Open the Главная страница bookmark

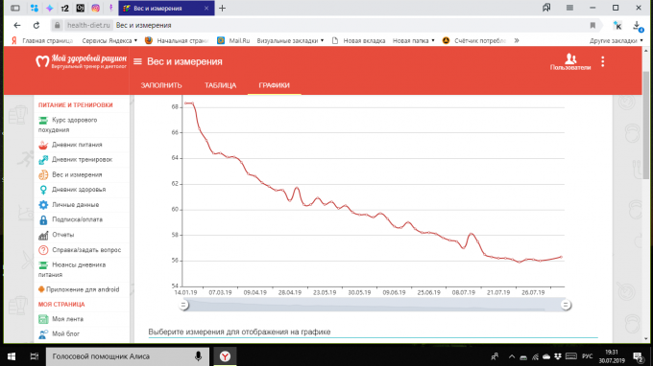point(42,40)
